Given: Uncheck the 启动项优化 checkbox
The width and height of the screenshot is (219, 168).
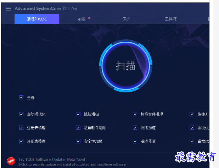Looking at the screenshot, I should point(21,114).
